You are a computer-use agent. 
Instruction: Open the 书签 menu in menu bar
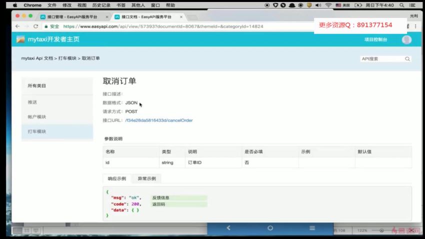coord(121,5)
